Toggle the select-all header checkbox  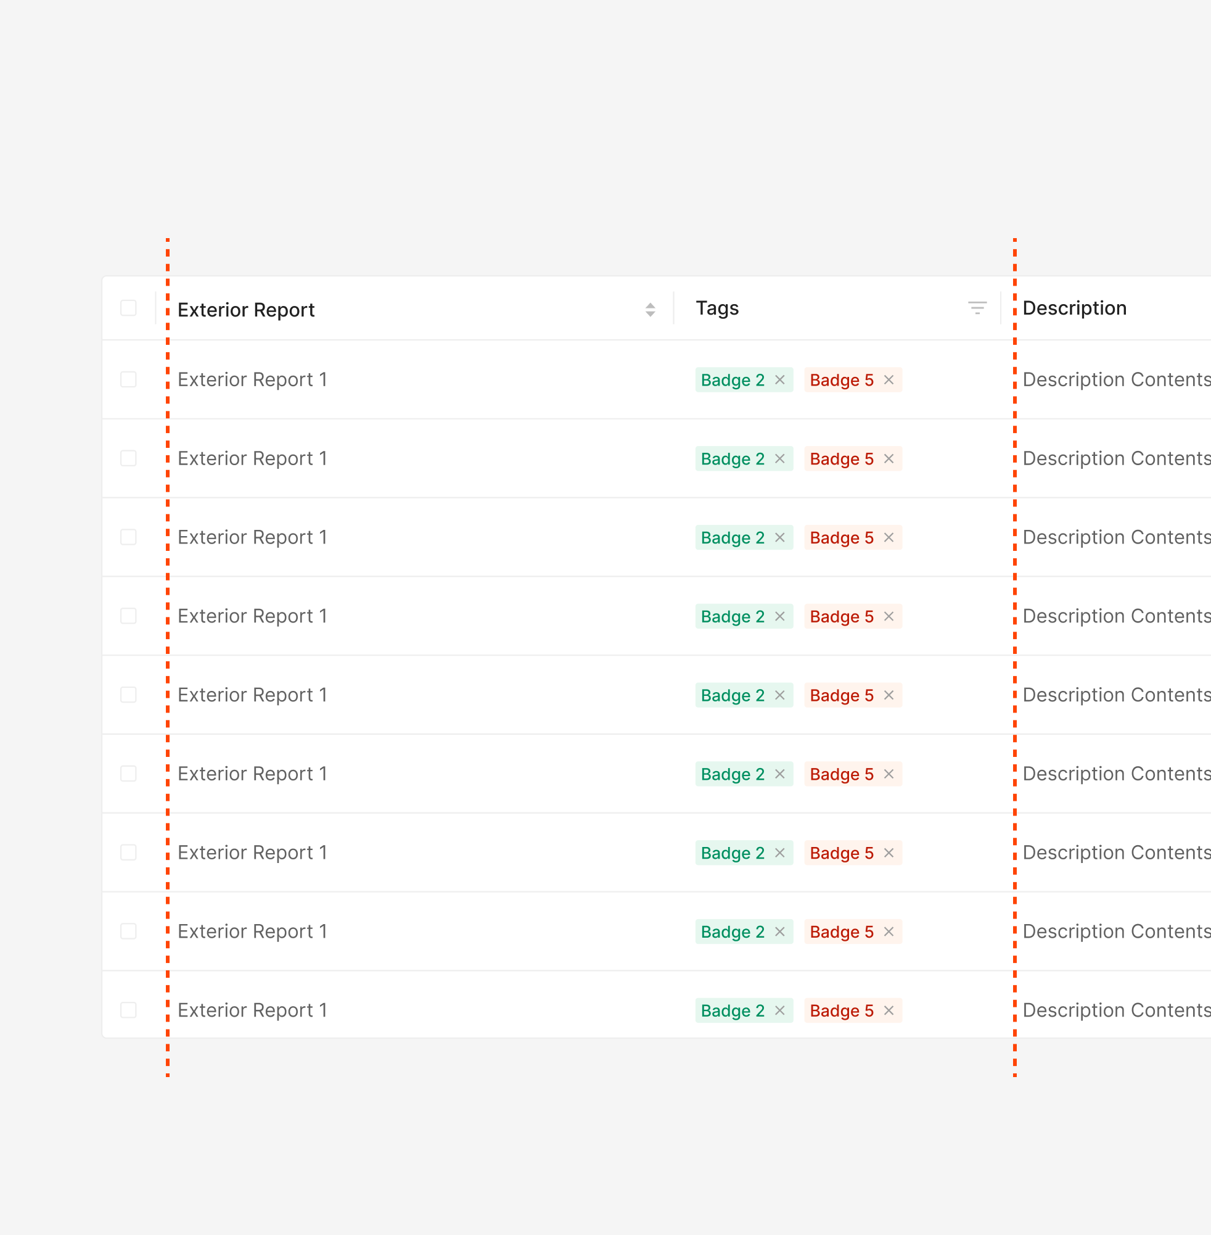(128, 308)
